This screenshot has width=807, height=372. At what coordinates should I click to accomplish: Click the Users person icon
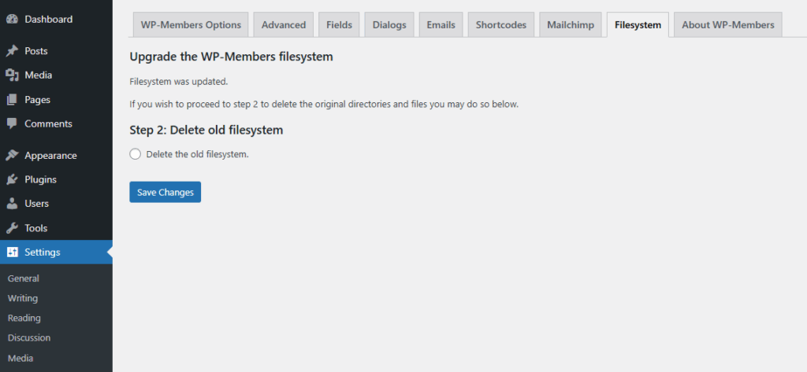tap(12, 204)
